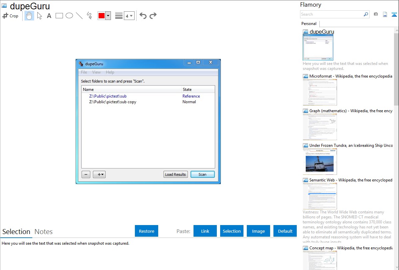Click the Paste Selection button

232,231
